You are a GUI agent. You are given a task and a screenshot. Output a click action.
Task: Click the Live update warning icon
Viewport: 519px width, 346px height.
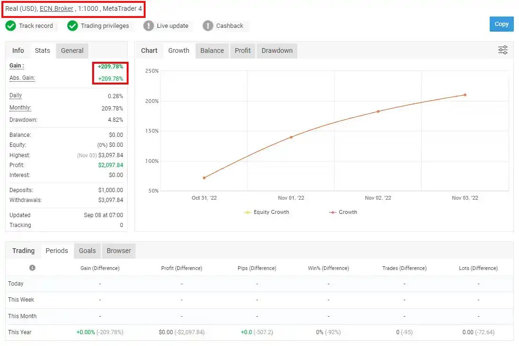point(148,25)
